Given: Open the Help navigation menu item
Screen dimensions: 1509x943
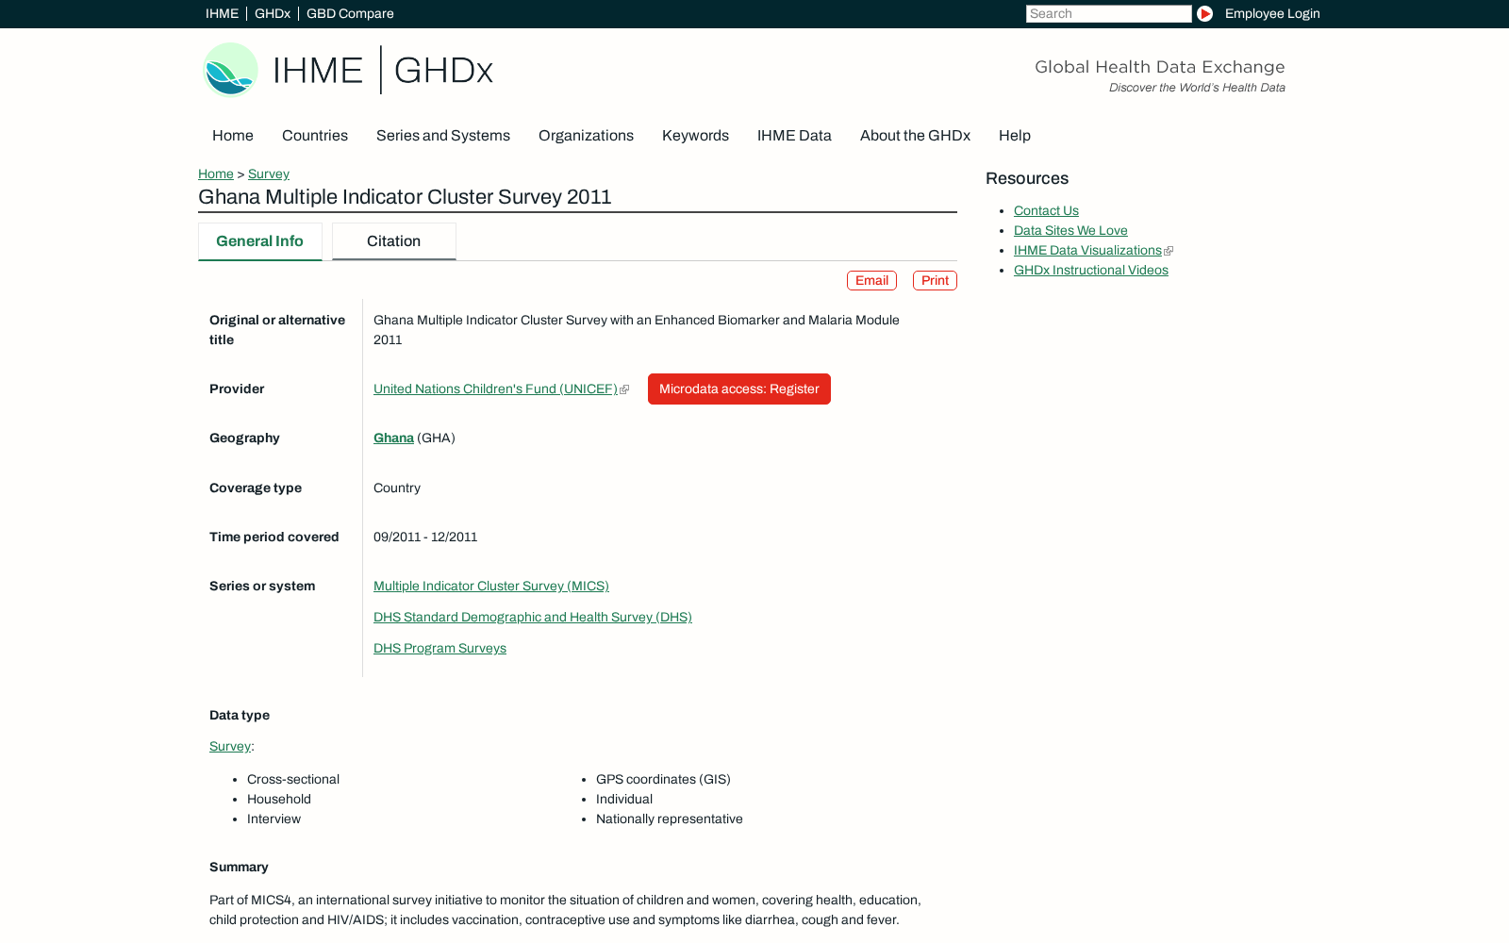Looking at the screenshot, I should click(x=1015, y=136).
